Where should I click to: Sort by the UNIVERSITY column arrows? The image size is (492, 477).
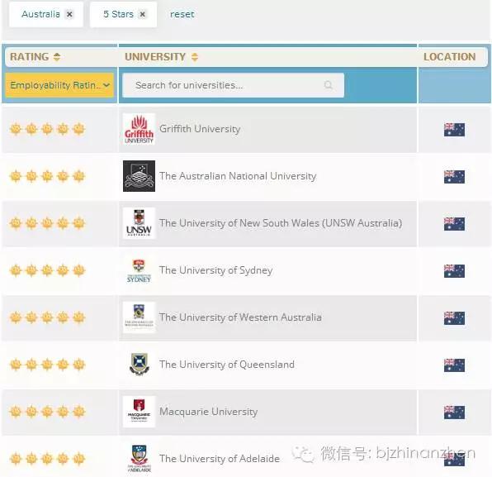pyautogui.click(x=195, y=57)
